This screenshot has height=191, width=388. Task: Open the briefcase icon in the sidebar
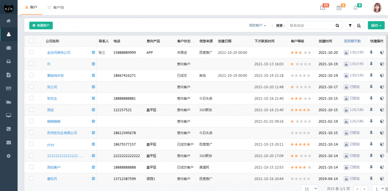pyautogui.click(x=8, y=48)
